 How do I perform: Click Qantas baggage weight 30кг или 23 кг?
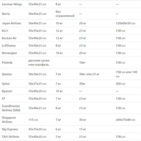click(x=89, y=74)
